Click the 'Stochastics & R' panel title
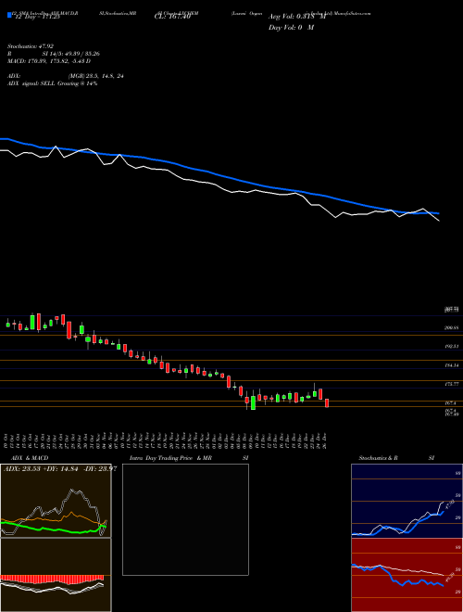The image size is (463, 612). pyautogui.click(x=378, y=458)
